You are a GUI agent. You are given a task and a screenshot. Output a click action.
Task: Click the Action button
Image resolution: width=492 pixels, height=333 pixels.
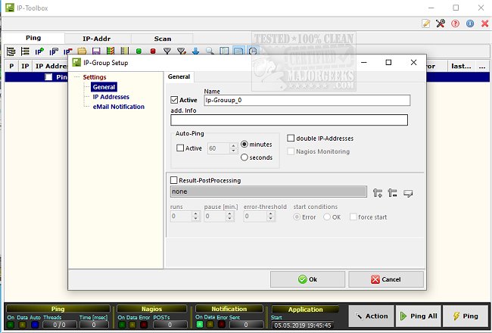point(372,316)
